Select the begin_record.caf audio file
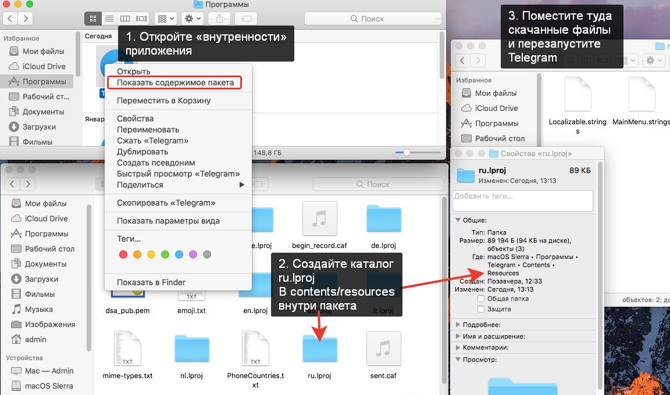The image size is (670, 395). [319, 218]
